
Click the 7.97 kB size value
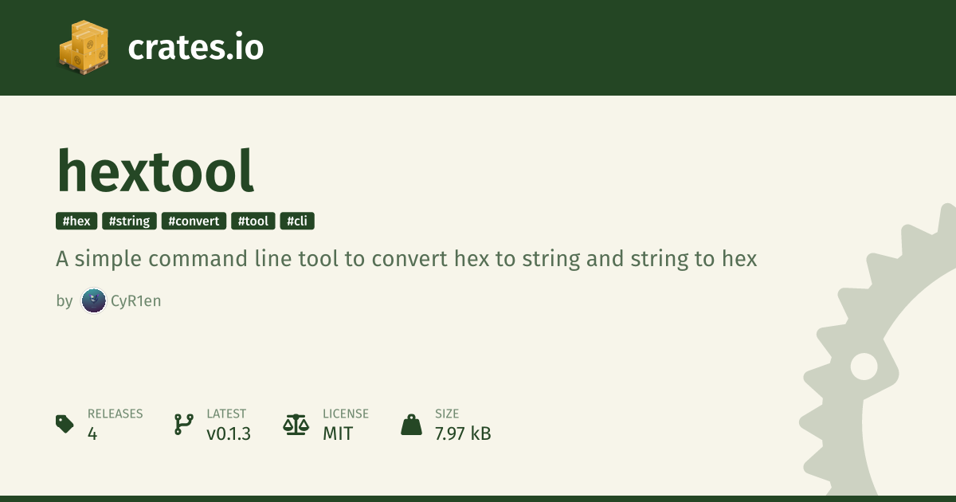tap(463, 434)
